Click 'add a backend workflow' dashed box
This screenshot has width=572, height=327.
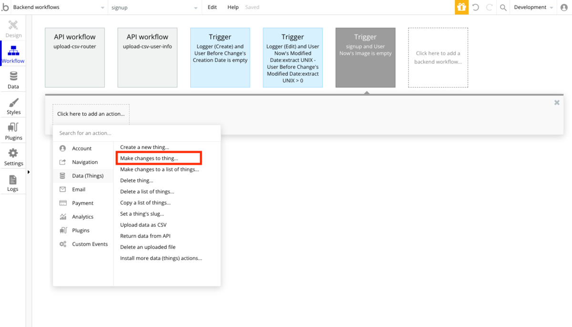438,58
